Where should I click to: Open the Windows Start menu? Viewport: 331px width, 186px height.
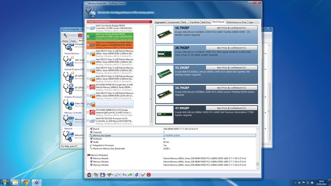pyautogui.click(x=4, y=182)
